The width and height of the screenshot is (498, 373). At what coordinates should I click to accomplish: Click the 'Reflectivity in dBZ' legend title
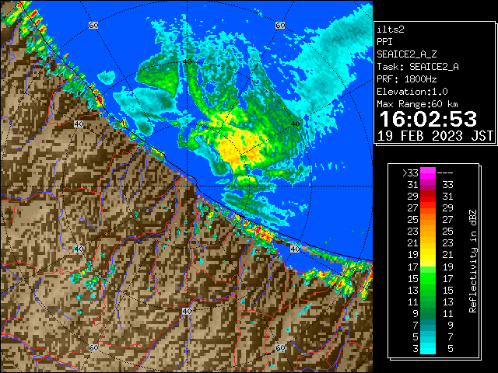point(473,261)
